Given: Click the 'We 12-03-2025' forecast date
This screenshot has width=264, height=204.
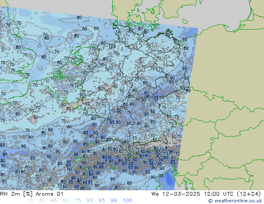Looking at the screenshot, I should pyautogui.click(x=176, y=194).
